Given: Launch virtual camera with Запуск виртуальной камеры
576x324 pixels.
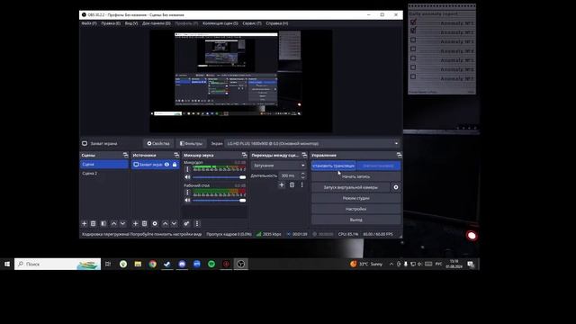Looking at the screenshot, I should tap(350, 187).
